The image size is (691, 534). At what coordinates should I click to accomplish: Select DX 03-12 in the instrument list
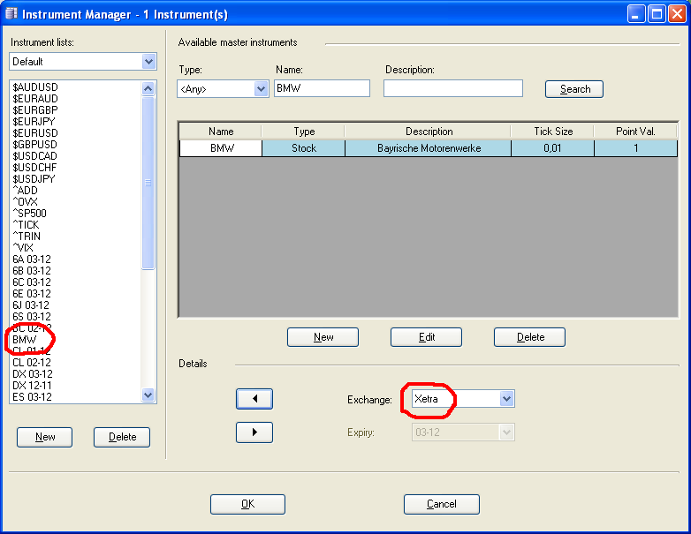33,373
